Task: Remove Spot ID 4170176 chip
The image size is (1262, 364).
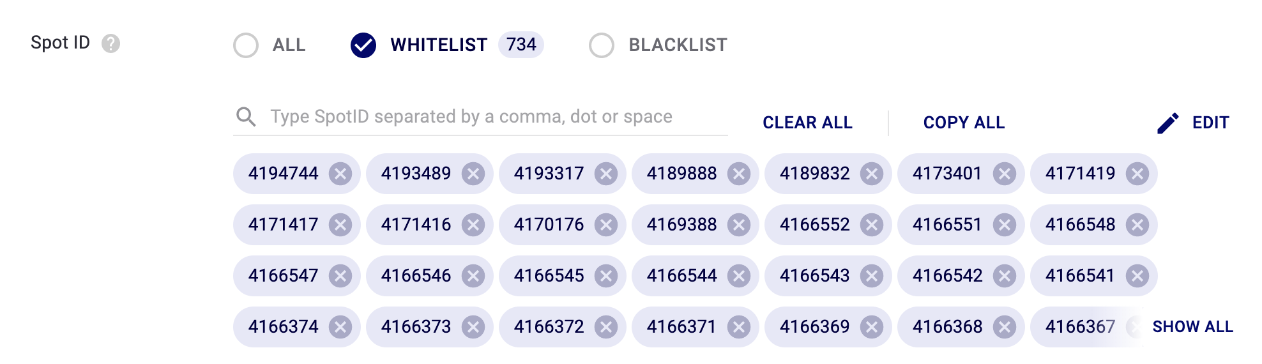Action: pos(606,225)
